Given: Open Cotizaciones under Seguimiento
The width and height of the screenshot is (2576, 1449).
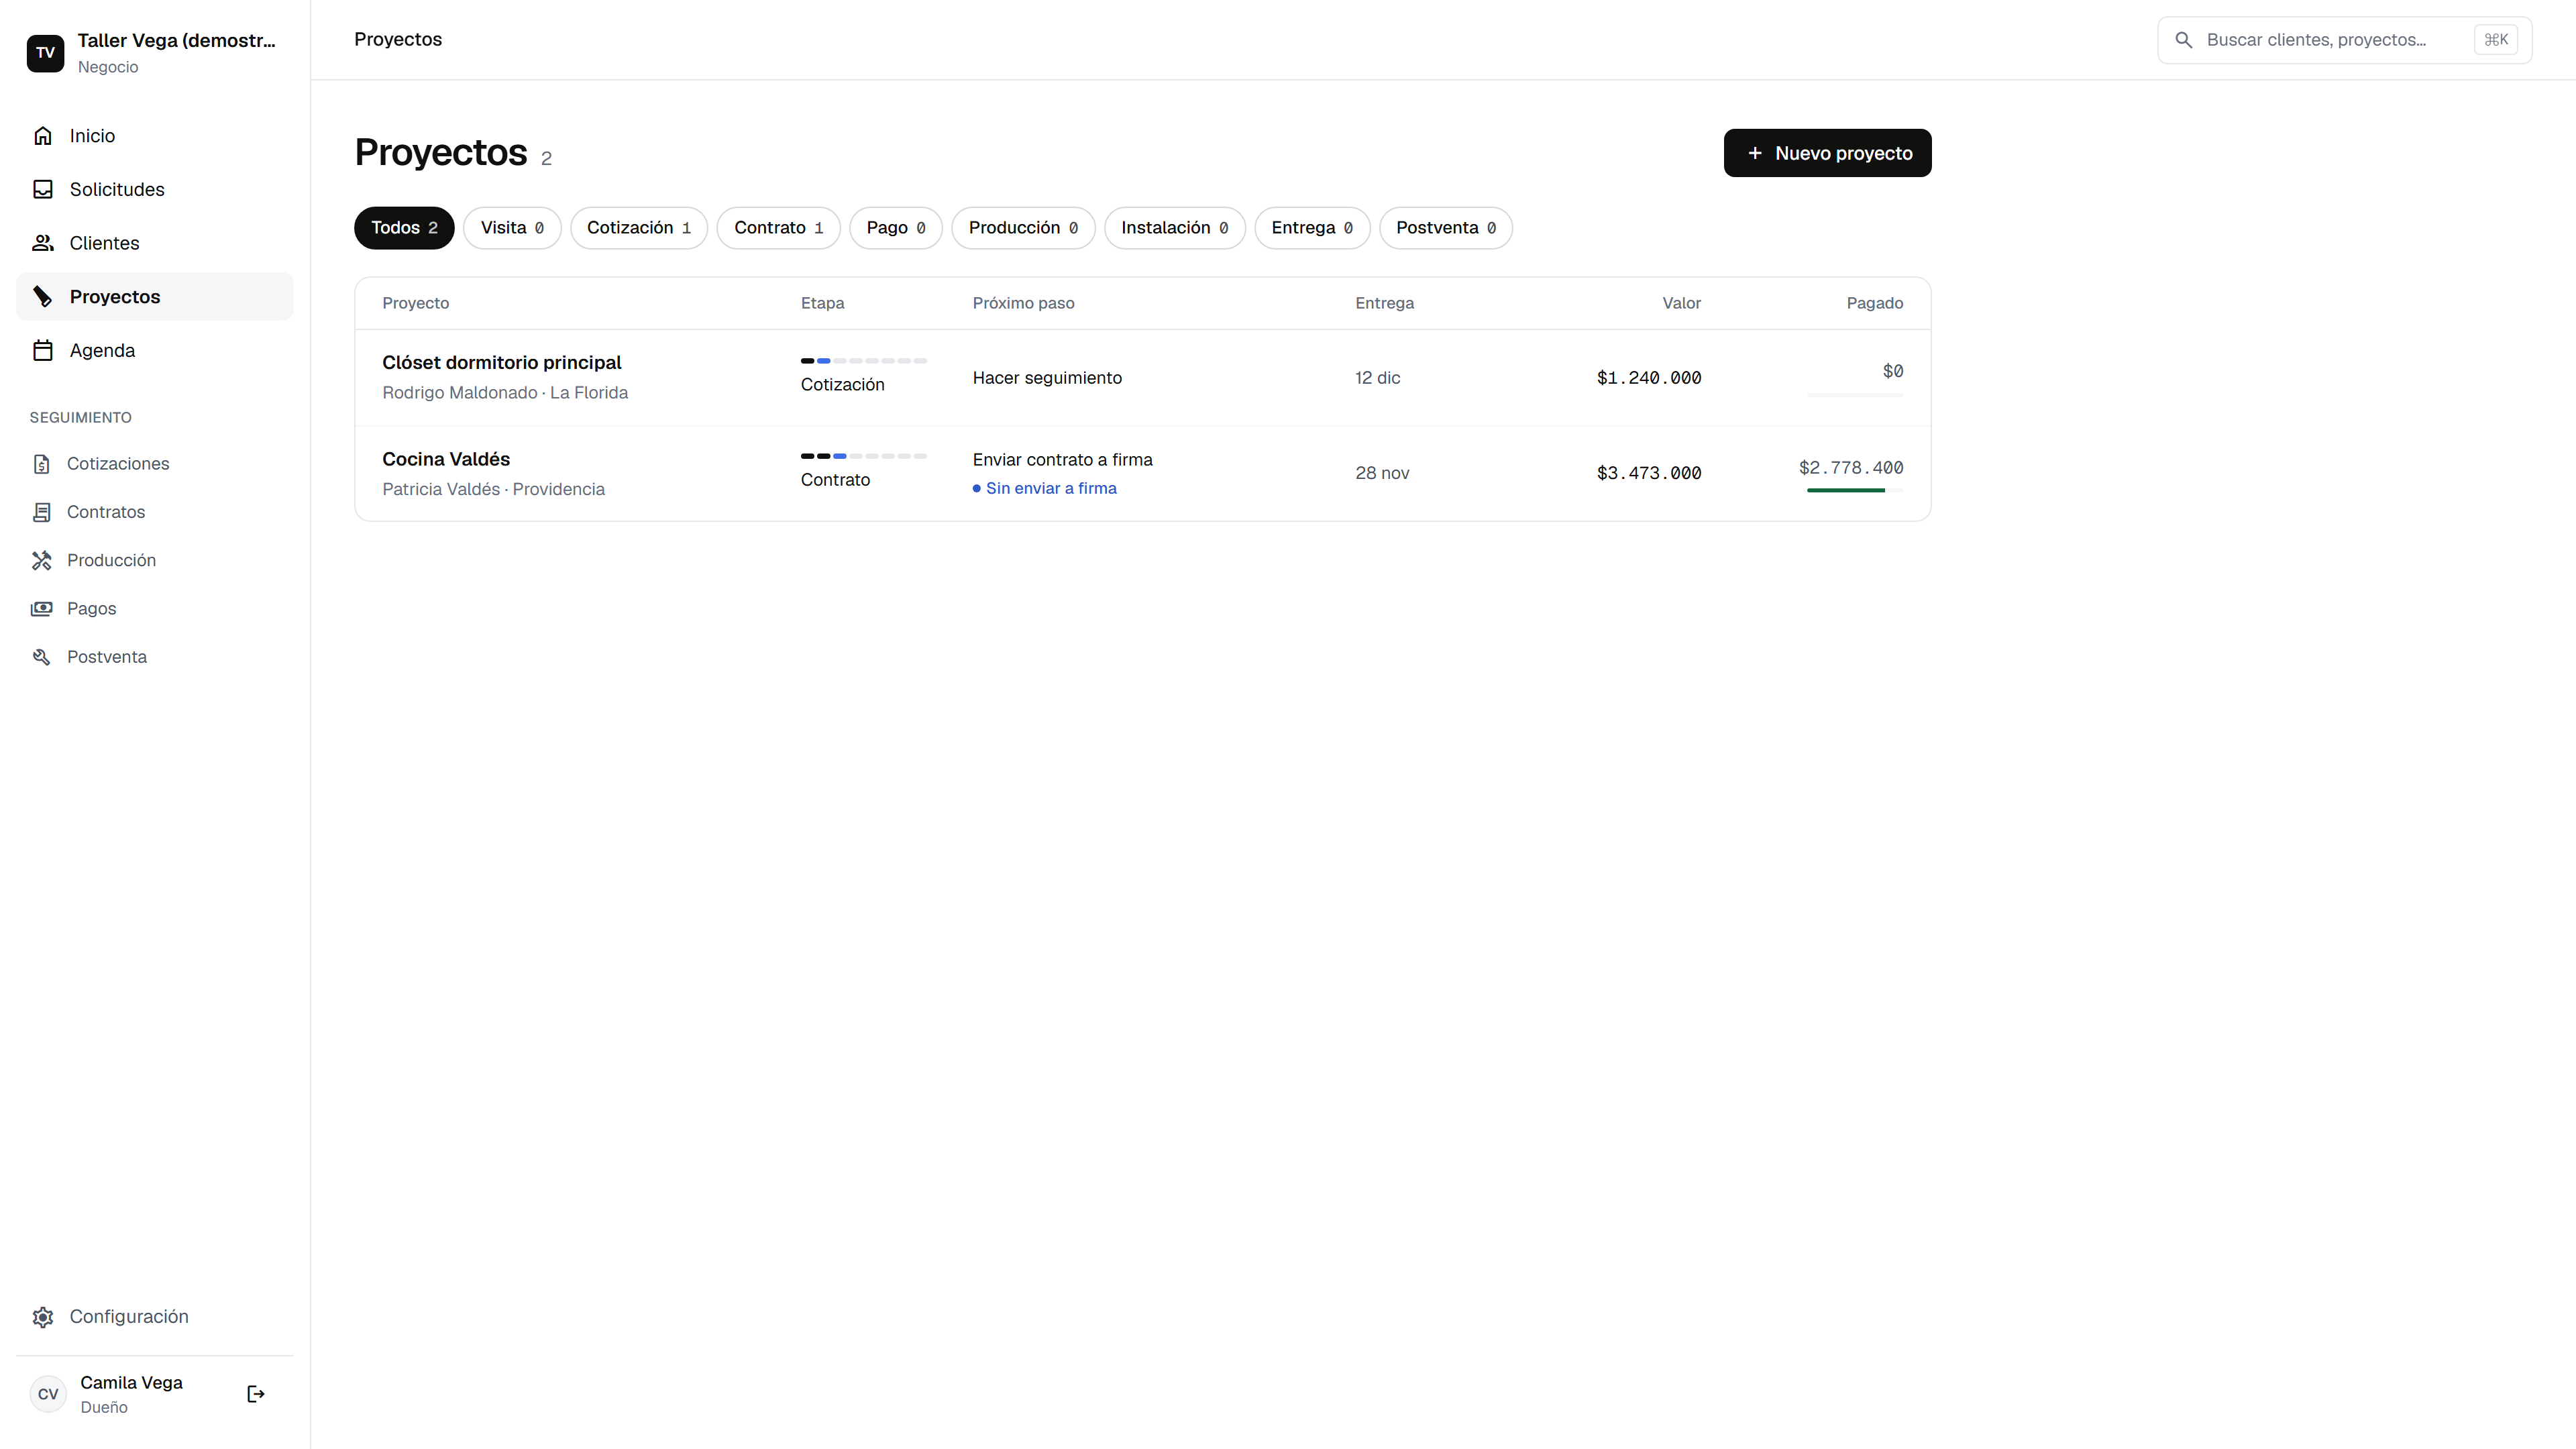Looking at the screenshot, I should (155, 464).
